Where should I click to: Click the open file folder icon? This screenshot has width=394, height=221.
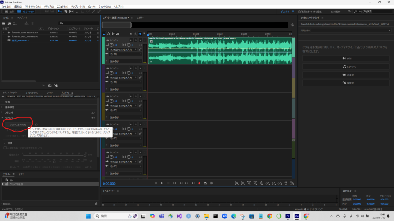pyautogui.click(x=4, y=23)
